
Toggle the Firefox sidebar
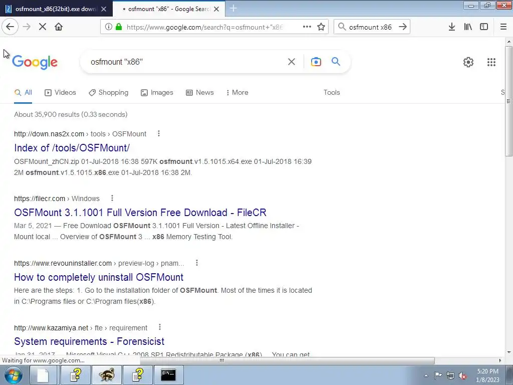pos(484,27)
